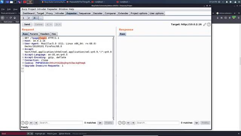241x136 pixels.
Task: Open settings gear below Request pane
Action: (x=27, y=123)
